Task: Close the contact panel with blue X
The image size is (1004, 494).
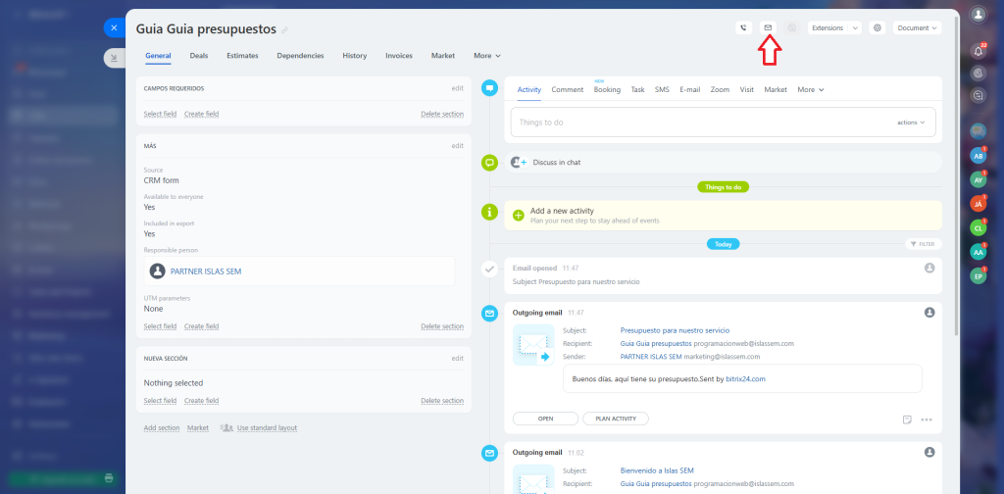Action: point(114,28)
